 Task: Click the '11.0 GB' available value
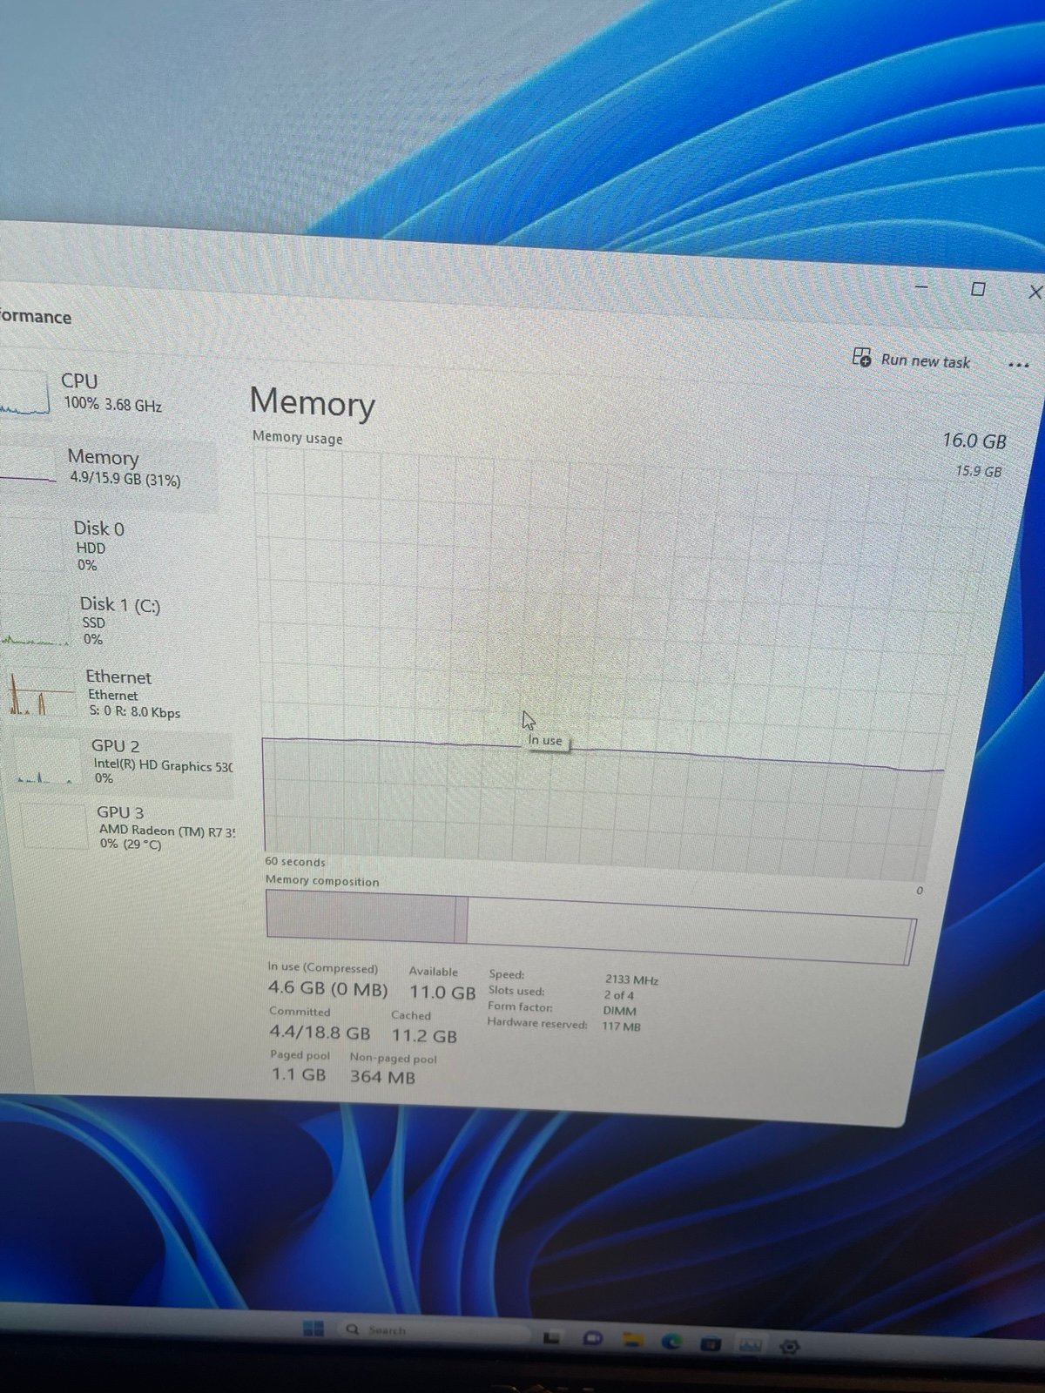[x=442, y=993]
